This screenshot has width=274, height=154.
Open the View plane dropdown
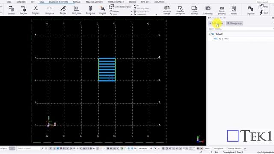[x=219, y=148]
